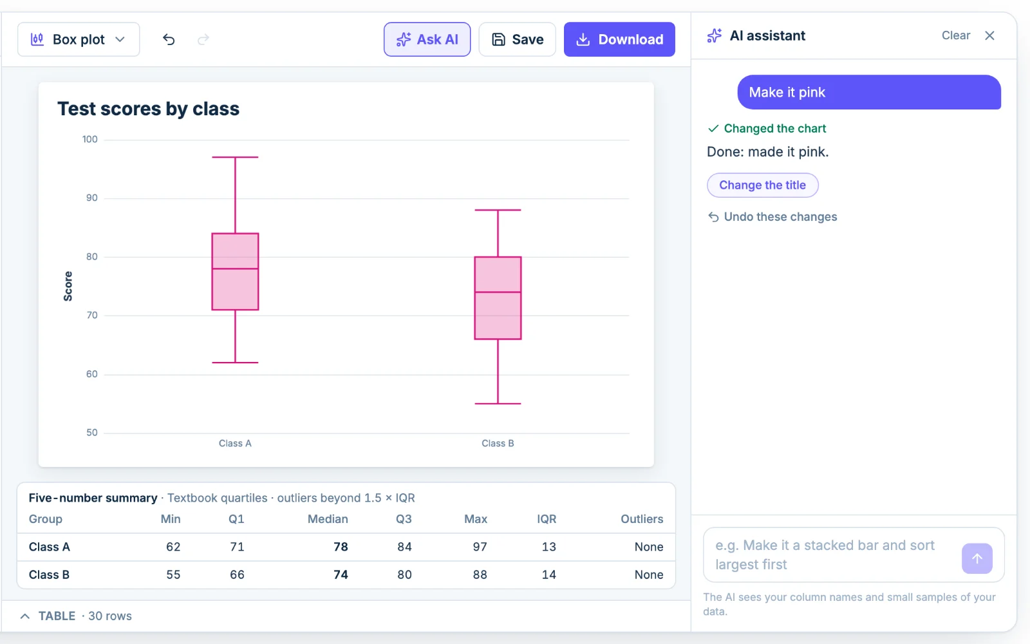Select the Class B summary row label
Image resolution: width=1030 pixels, height=644 pixels.
[x=49, y=574]
